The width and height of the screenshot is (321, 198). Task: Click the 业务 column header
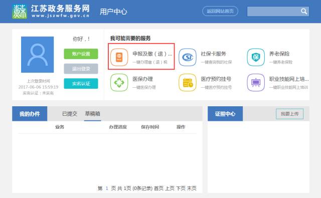click(x=60, y=127)
